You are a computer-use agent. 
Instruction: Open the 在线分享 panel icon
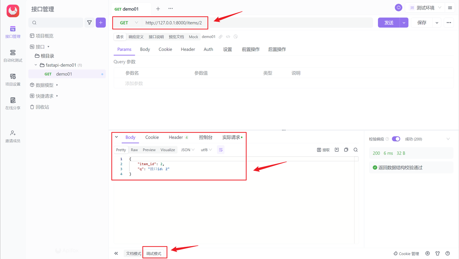(x=13, y=104)
